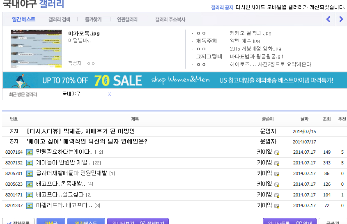Open the 야카오톡.jpg post title
The width and height of the screenshot is (347, 224).
(84, 33)
